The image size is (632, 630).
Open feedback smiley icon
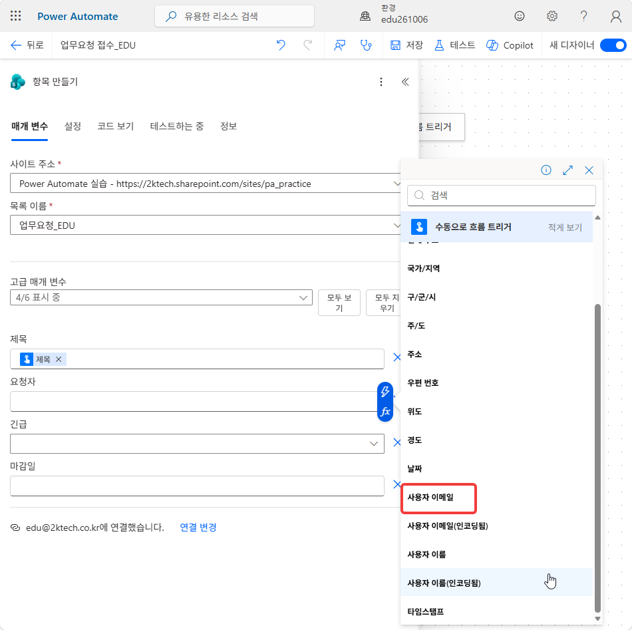[519, 16]
